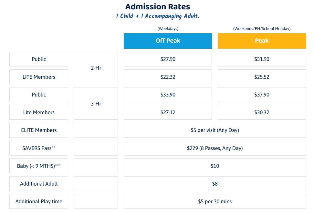This screenshot has height=213, width=314.
Task: Click the blue Off Peak header
Action: [168, 41]
